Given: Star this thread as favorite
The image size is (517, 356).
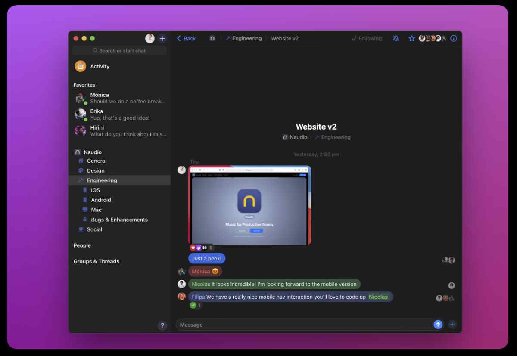Looking at the screenshot, I should (x=411, y=38).
